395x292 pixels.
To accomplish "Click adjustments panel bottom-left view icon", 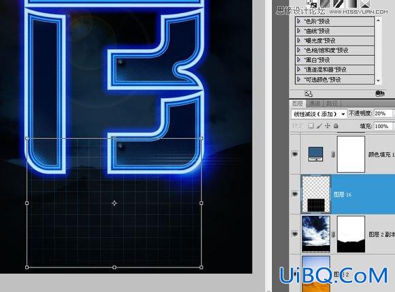I will tap(309, 94).
